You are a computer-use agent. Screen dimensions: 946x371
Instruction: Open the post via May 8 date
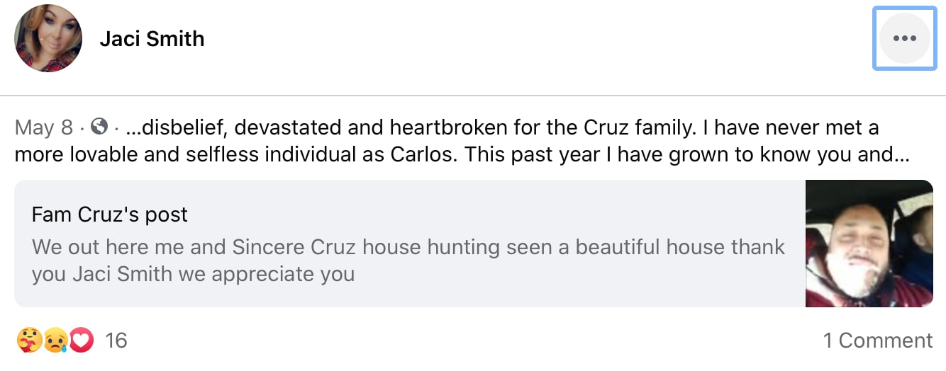point(44,127)
